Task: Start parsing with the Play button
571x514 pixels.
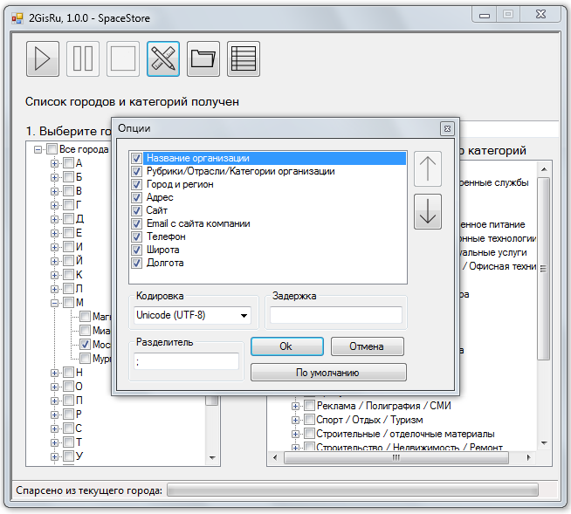Action: click(43, 59)
